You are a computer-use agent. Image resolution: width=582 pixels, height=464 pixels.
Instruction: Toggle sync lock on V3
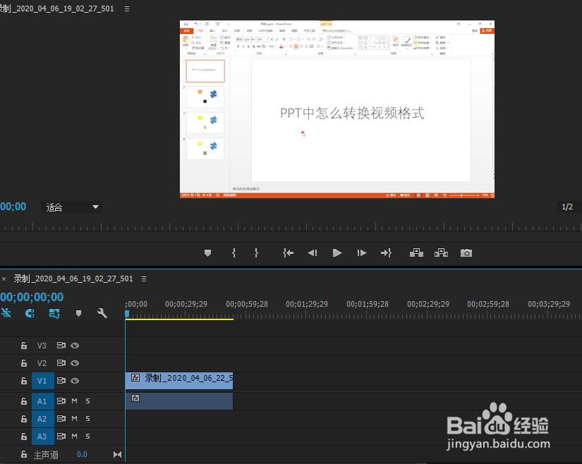61,346
